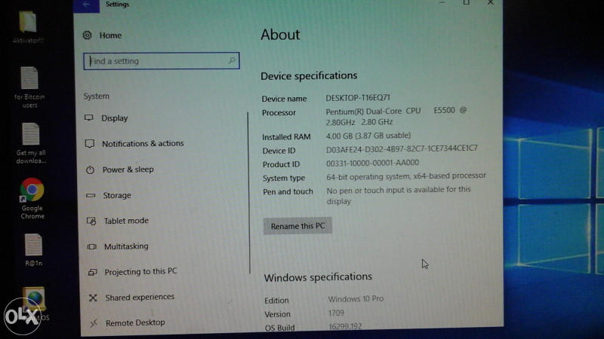This screenshot has height=339, width=604.
Task: Click the device name DESKTOP-T16EQ71
Action: point(358,98)
